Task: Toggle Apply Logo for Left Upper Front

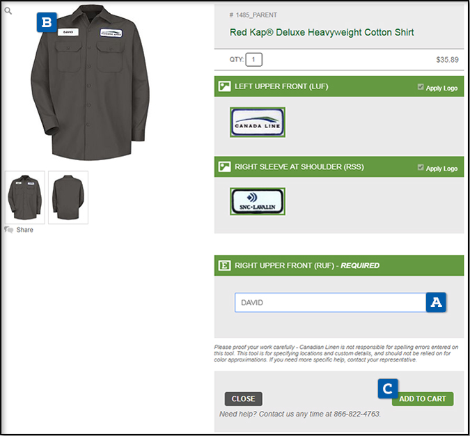Action: [421, 87]
